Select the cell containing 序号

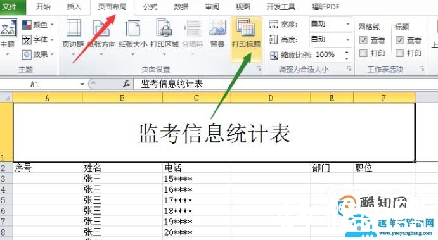coord(48,168)
